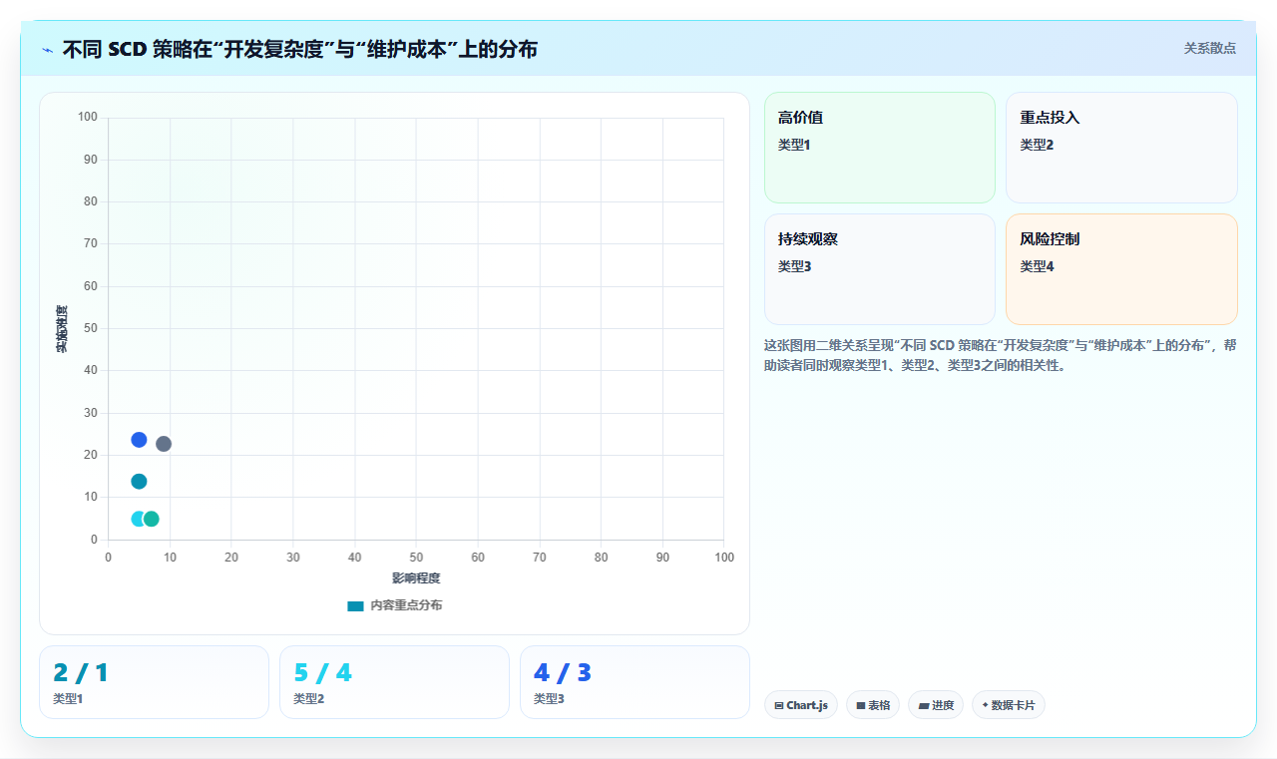This screenshot has height=759, width=1277.
Task: Open the 风险控制 类型4 card
Action: pos(1121,269)
